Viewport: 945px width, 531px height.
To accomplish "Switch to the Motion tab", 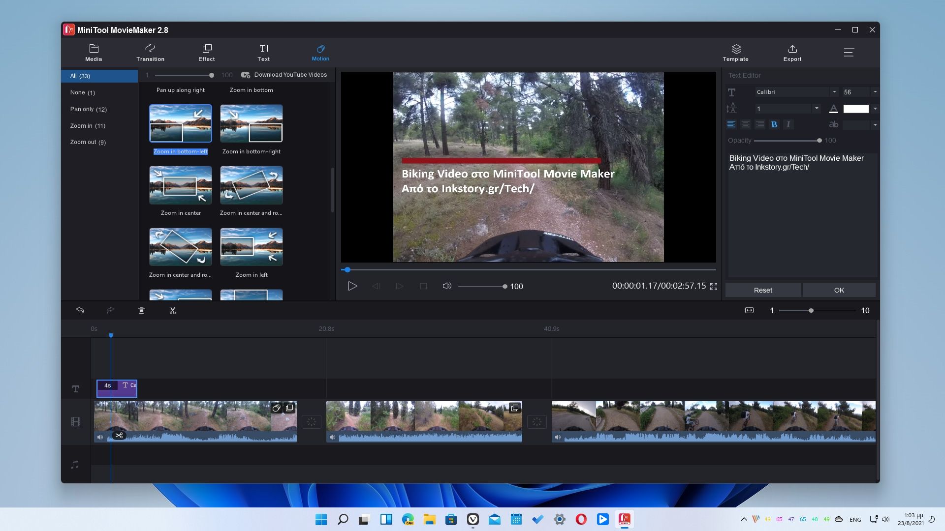I will tap(320, 53).
